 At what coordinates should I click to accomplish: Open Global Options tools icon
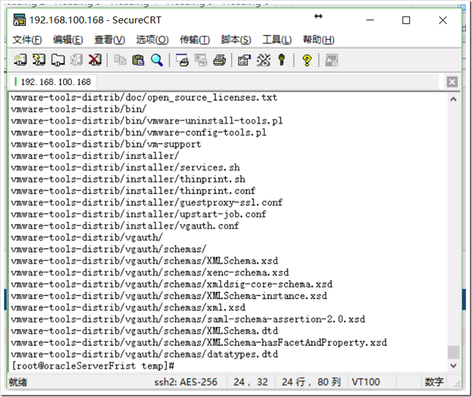263,60
